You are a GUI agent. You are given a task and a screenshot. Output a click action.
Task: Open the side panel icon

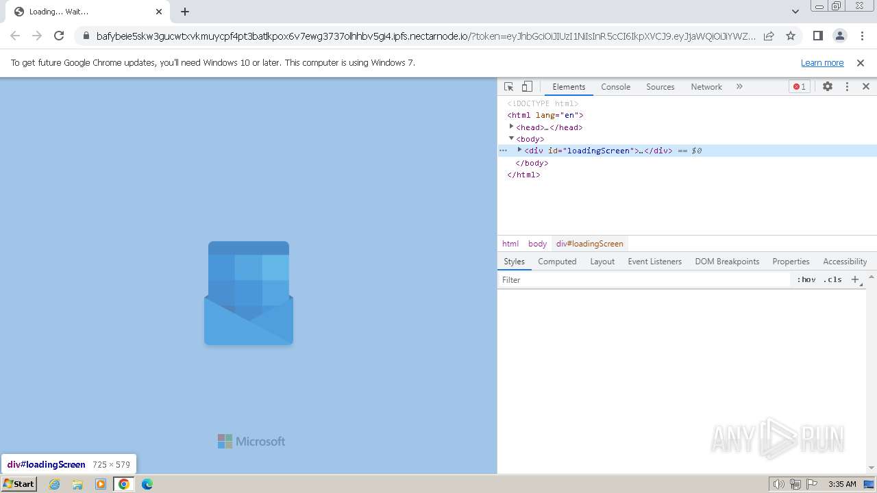817,36
